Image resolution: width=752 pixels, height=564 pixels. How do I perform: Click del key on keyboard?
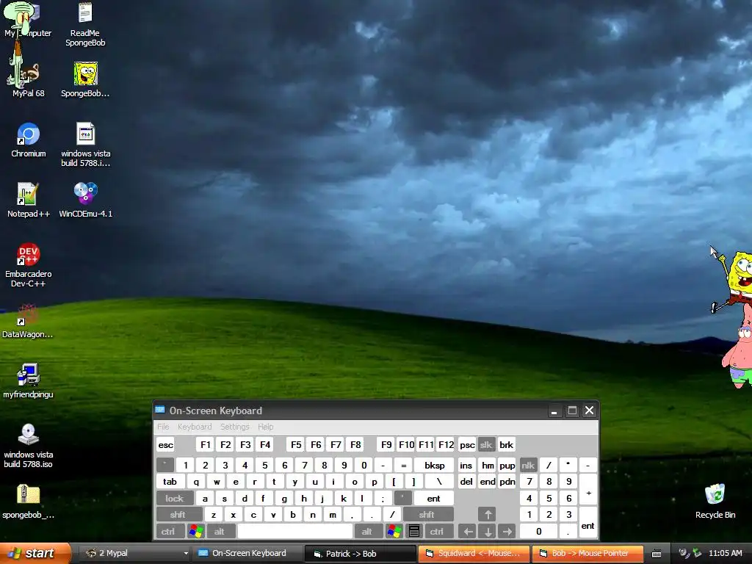tap(466, 482)
